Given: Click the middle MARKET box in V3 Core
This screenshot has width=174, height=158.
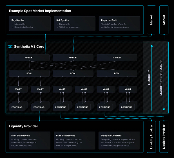Looking at the screenshot, I should point(73,58).
